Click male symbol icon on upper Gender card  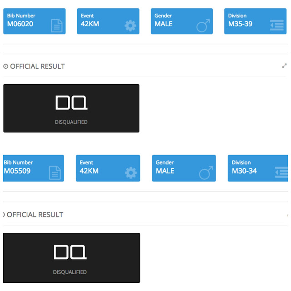coord(204,25)
